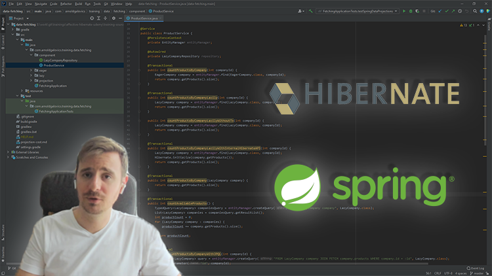Viewport: 492px width, 276px height.
Task: Open the Build menu
Action: [x=79, y=4]
